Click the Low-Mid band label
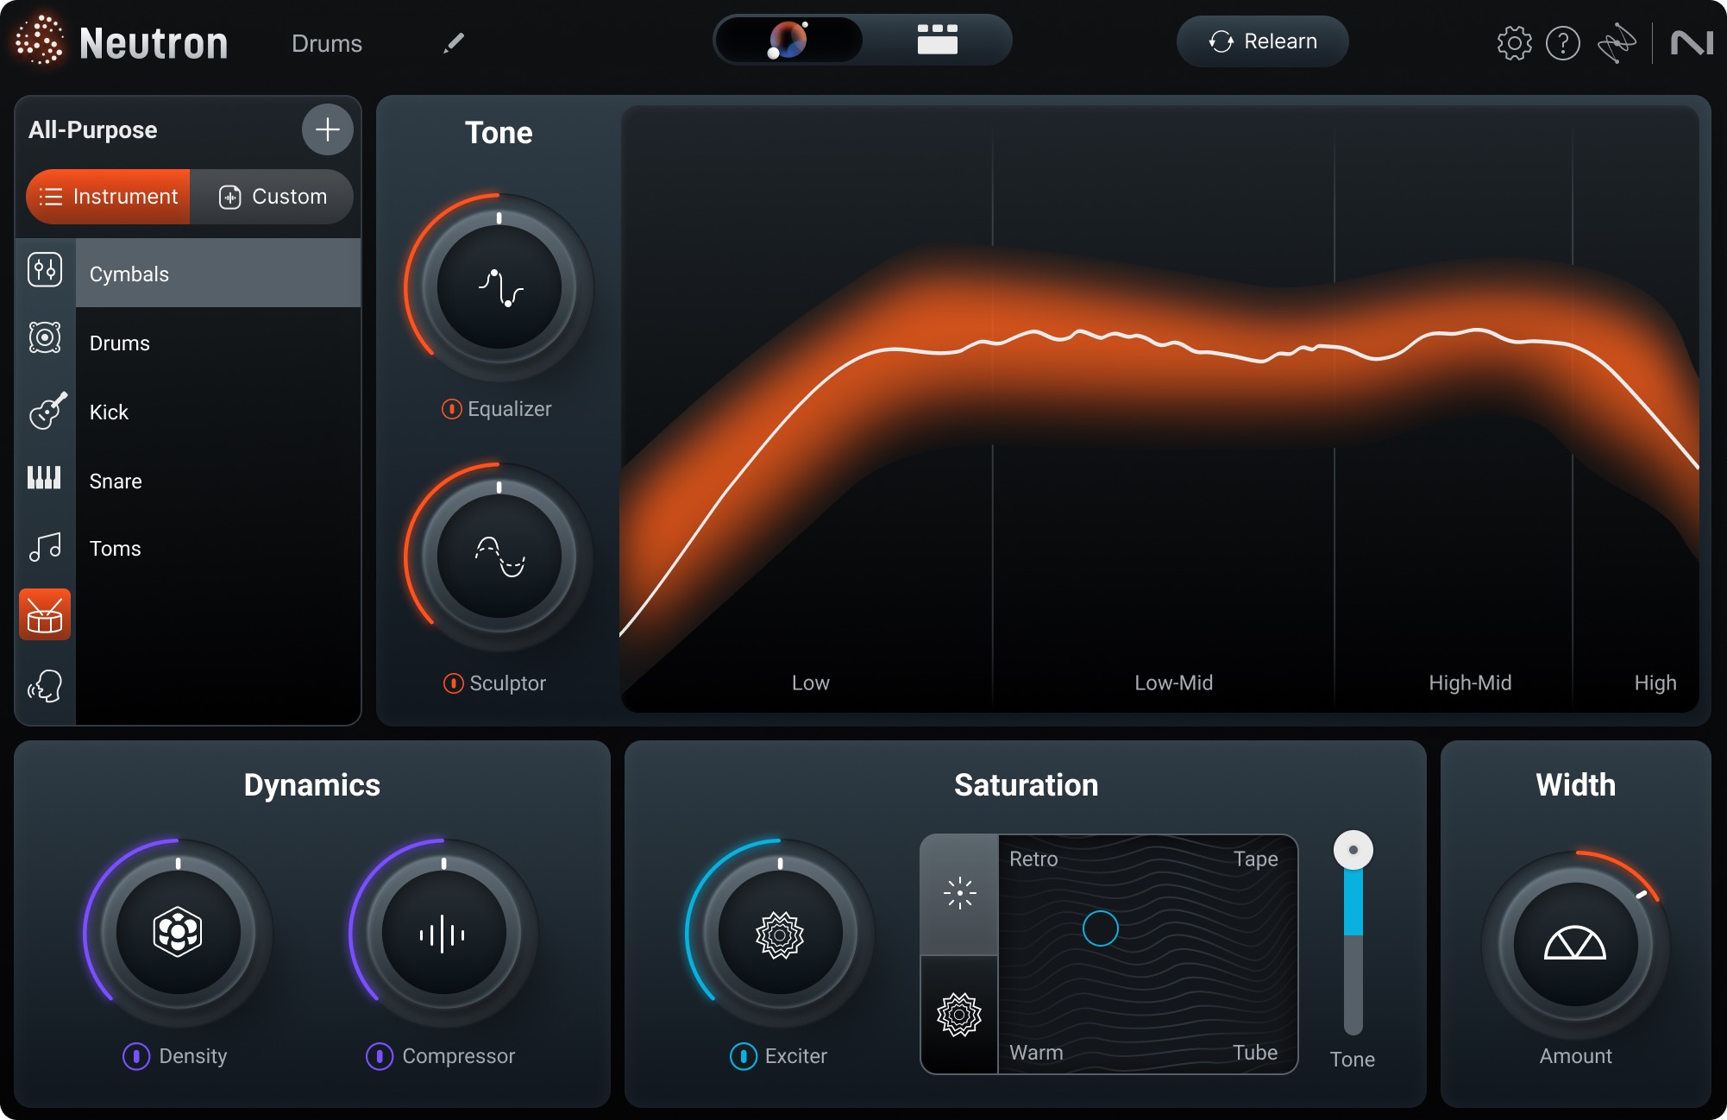Screen dimensions: 1727x1120 [x=1174, y=683]
